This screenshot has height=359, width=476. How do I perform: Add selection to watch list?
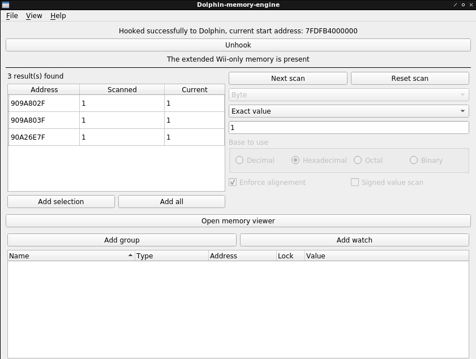pyautogui.click(x=61, y=202)
